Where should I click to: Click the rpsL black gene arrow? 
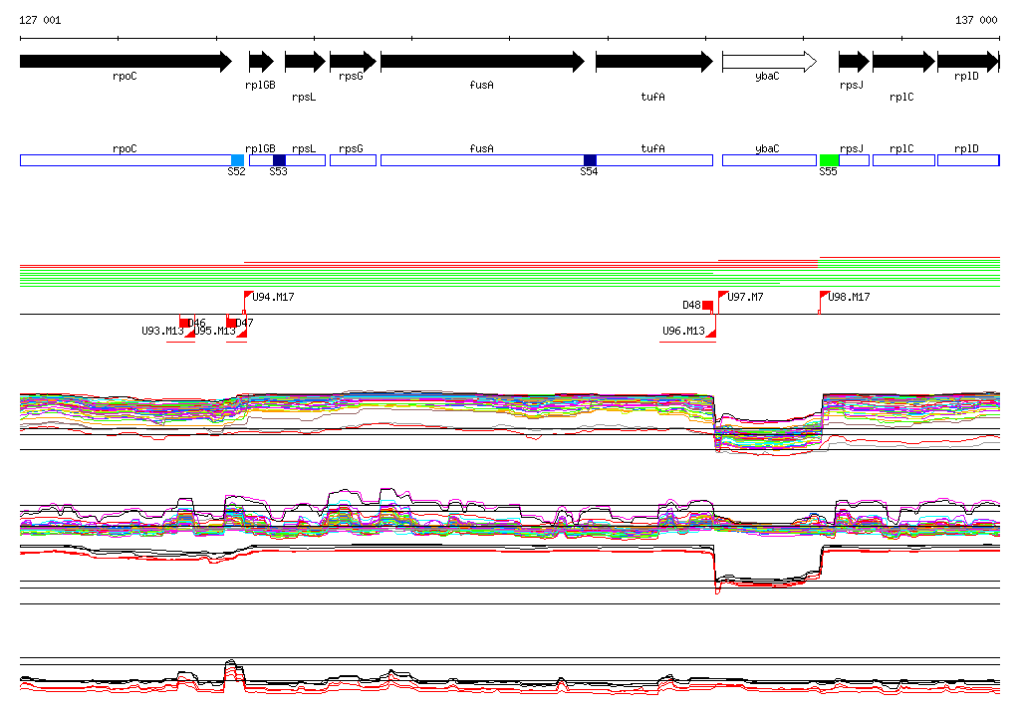pyautogui.click(x=305, y=62)
